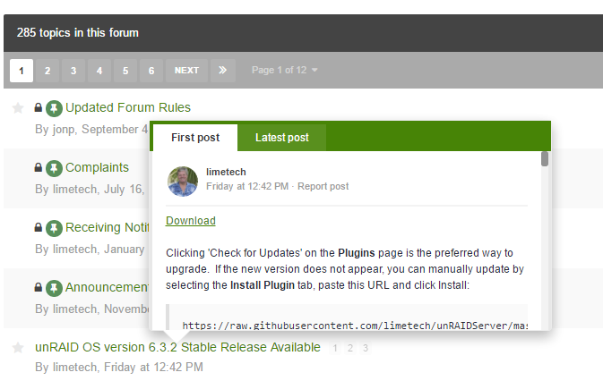Click the NEXT pagination button
The image size is (603, 381).
[x=186, y=71]
